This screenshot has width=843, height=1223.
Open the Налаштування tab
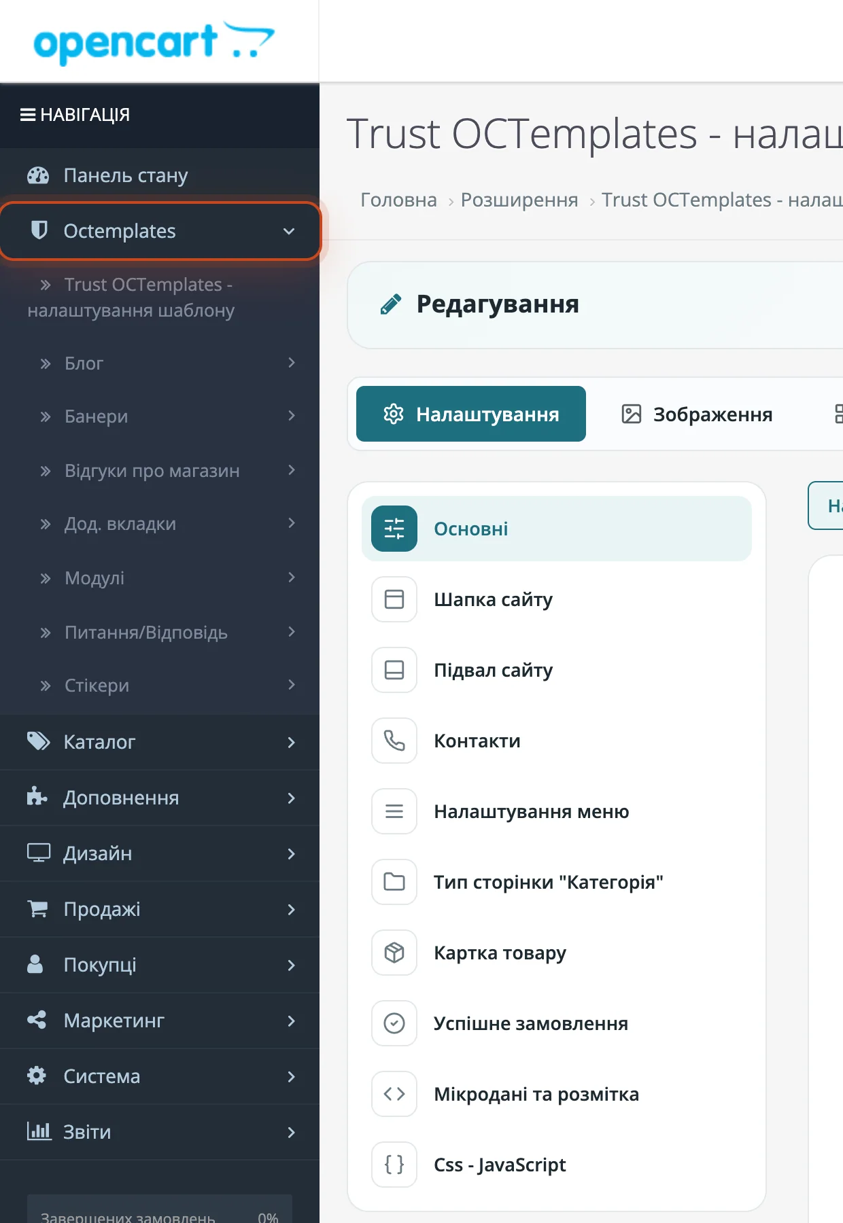[x=471, y=414]
